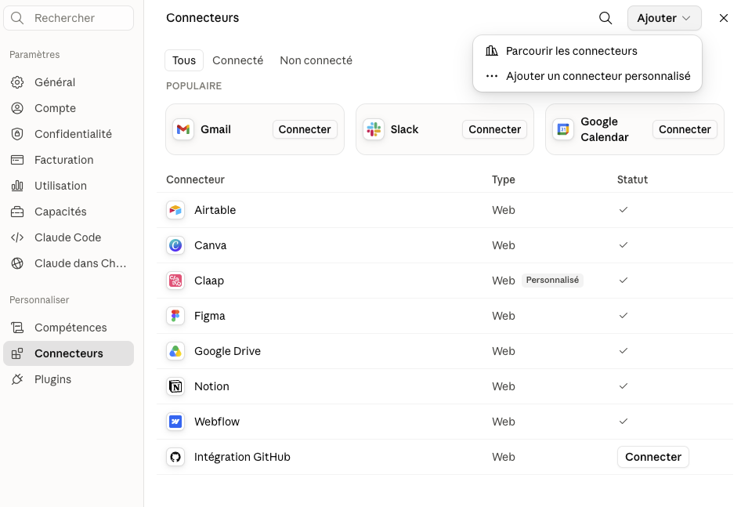This screenshot has width=741, height=507.
Task: Go to the Utilisation section
Action: (x=68, y=186)
